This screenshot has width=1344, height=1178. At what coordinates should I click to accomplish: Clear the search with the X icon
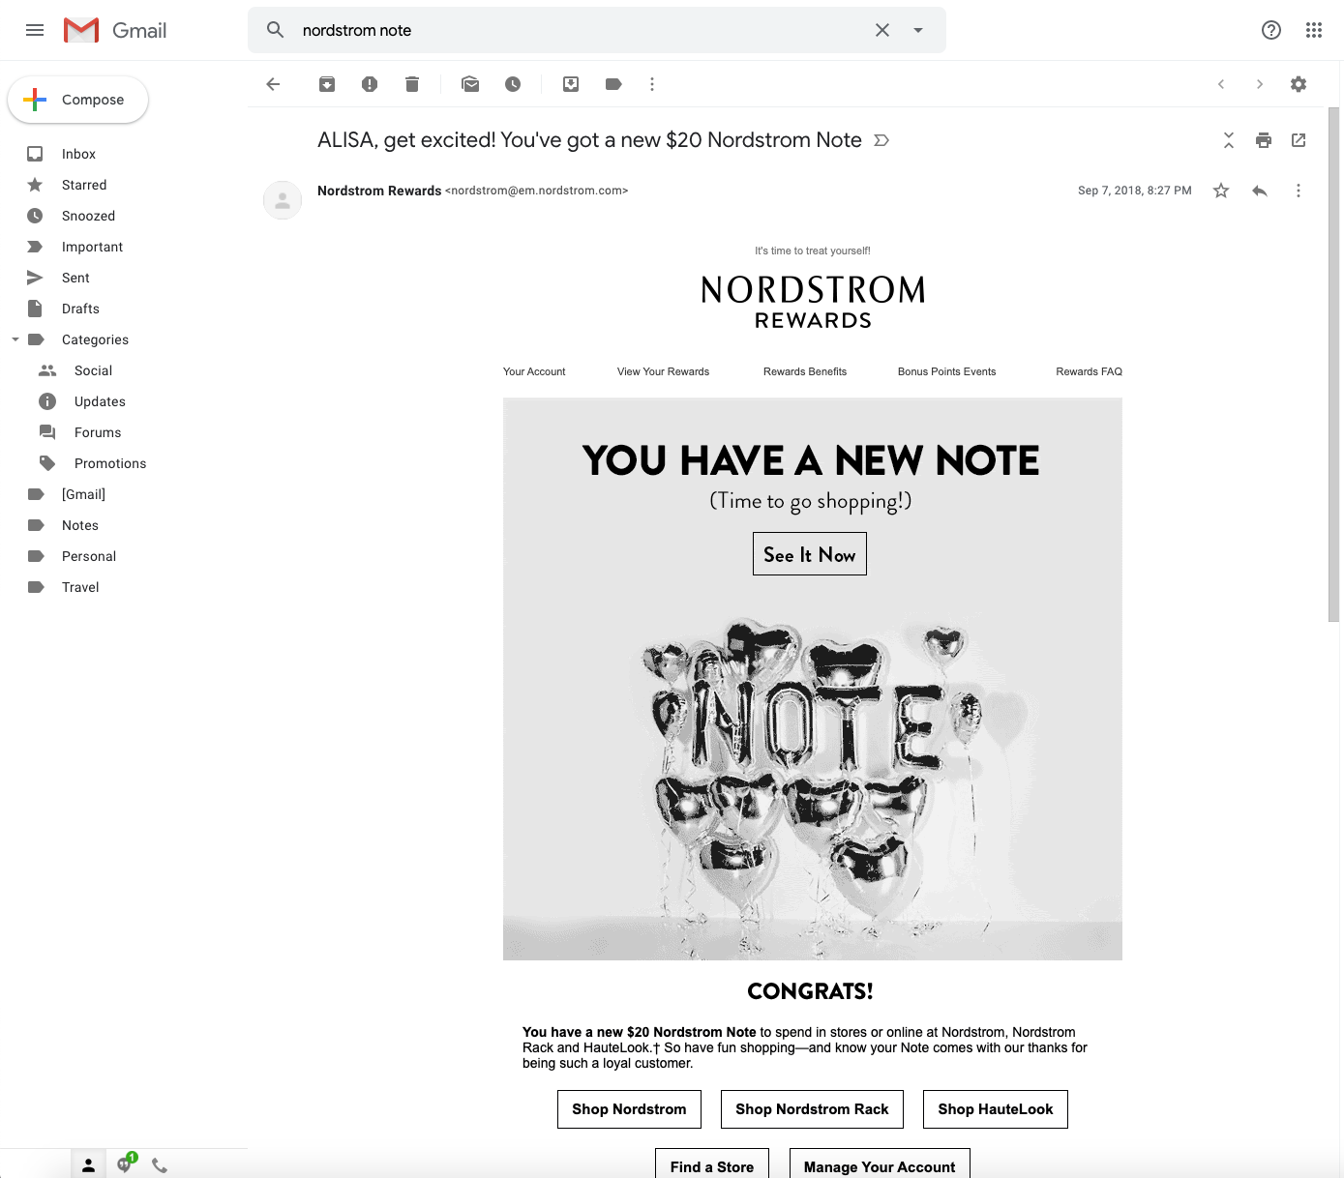coord(882,30)
